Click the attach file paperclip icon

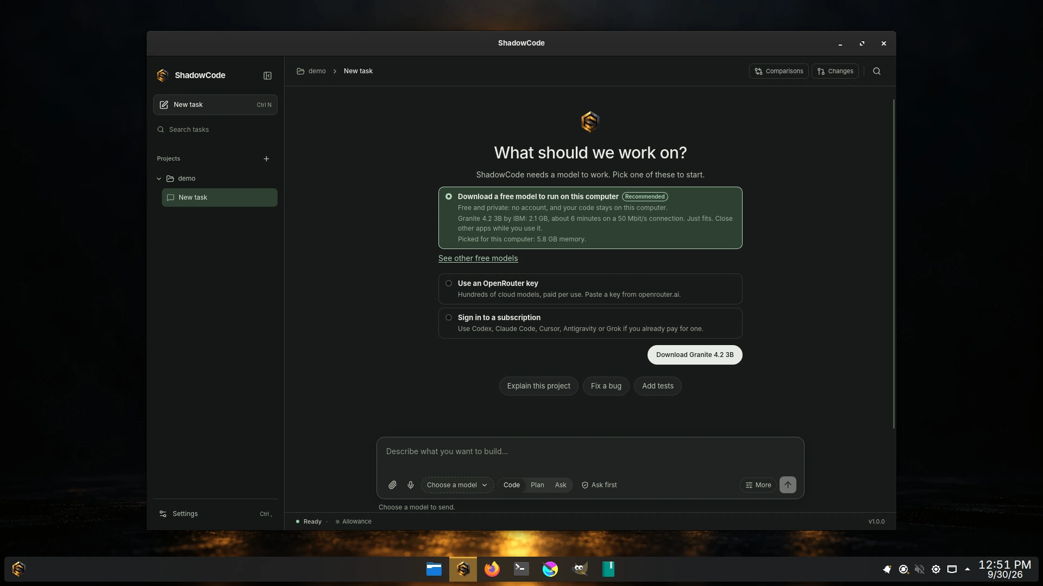pyautogui.click(x=392, y=485)
